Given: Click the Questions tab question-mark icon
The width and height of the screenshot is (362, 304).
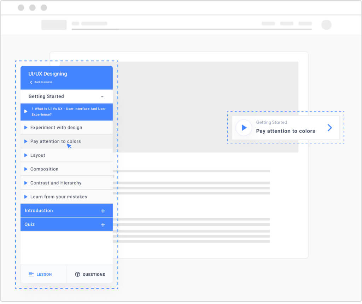Looking at the screenshot, I should 77,274.
